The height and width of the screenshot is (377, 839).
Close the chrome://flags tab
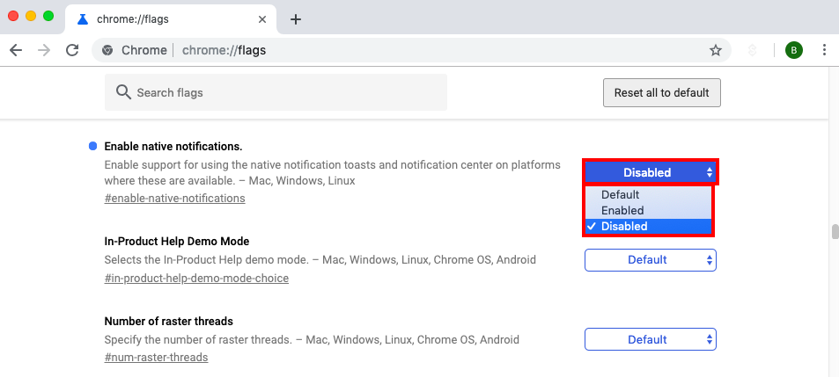(x=262, y=19)
